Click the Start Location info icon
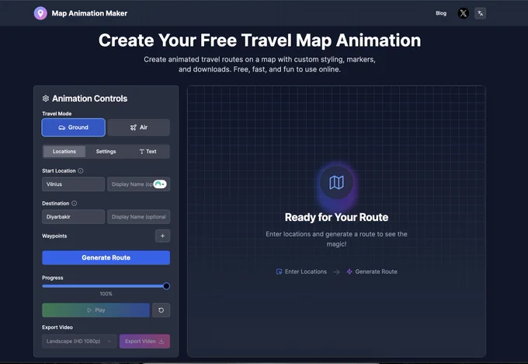Viewport: 528px width, 364px height. [81, 170]
